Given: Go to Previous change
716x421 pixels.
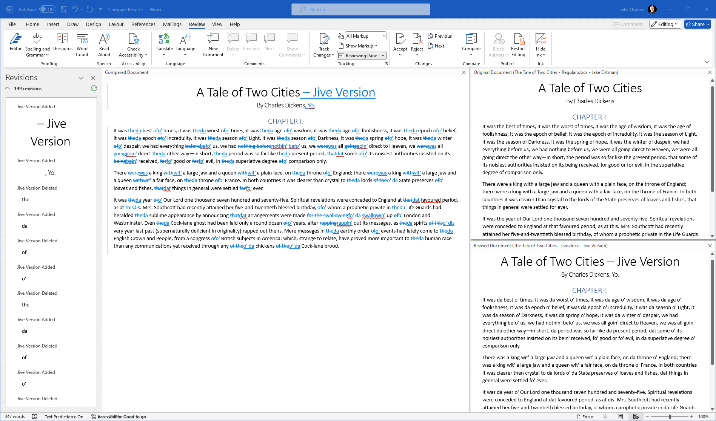Looking at the screenshot, I should pos(440,36).
